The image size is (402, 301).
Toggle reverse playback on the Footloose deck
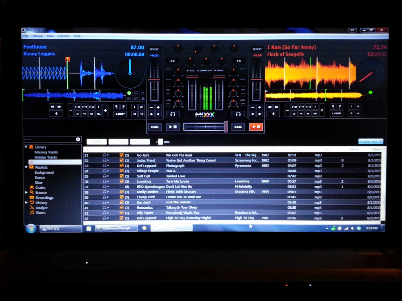56,114
